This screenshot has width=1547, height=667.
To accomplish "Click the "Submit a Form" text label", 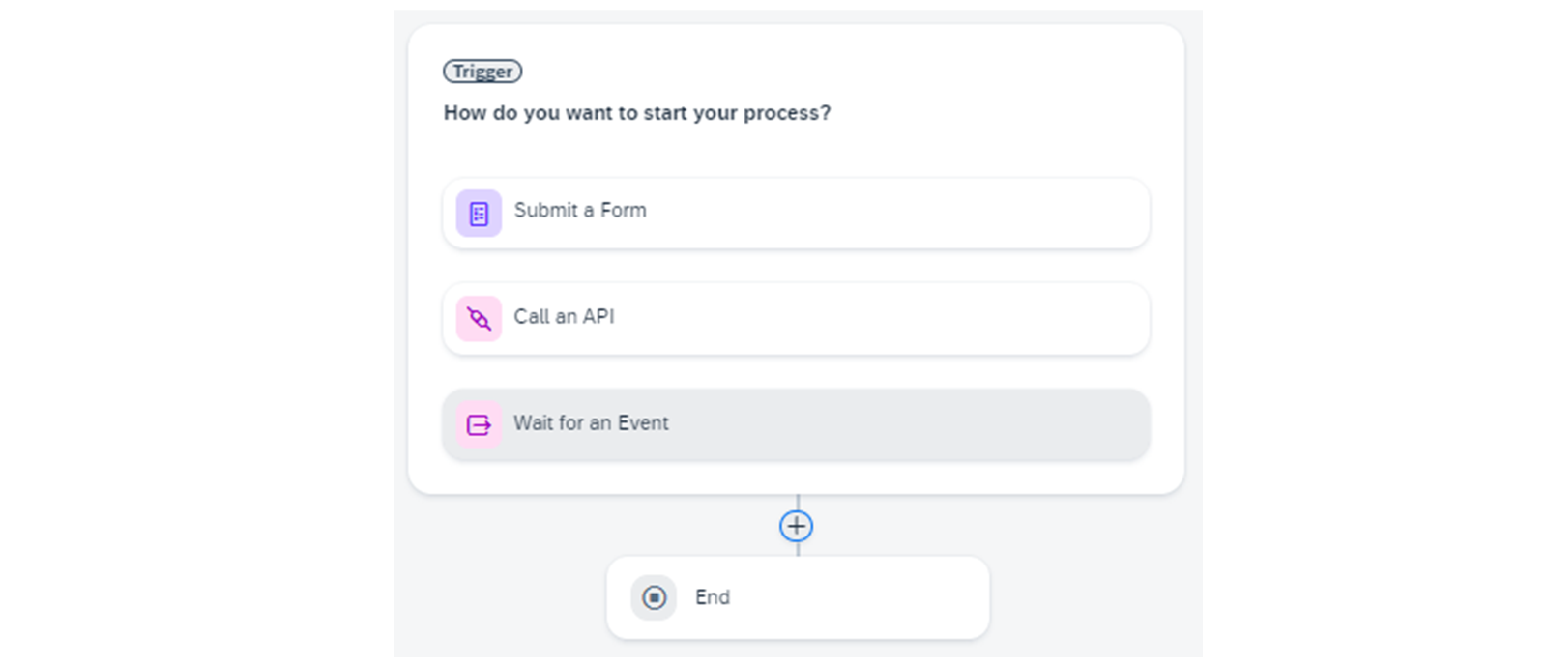I will (580, 210).
